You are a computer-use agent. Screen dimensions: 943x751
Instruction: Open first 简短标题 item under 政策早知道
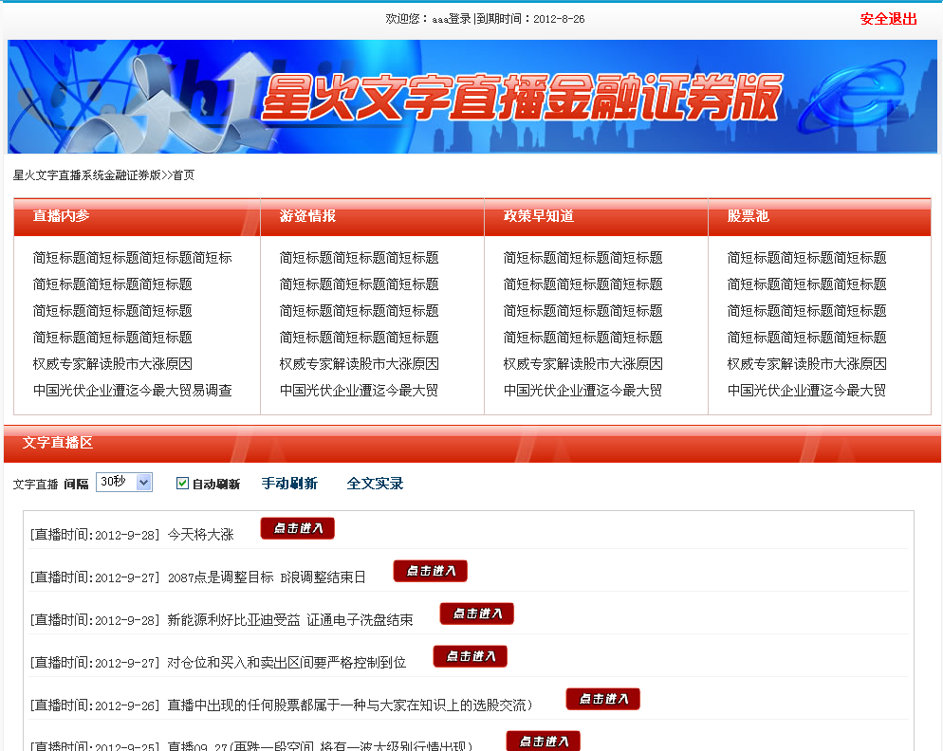582,258
